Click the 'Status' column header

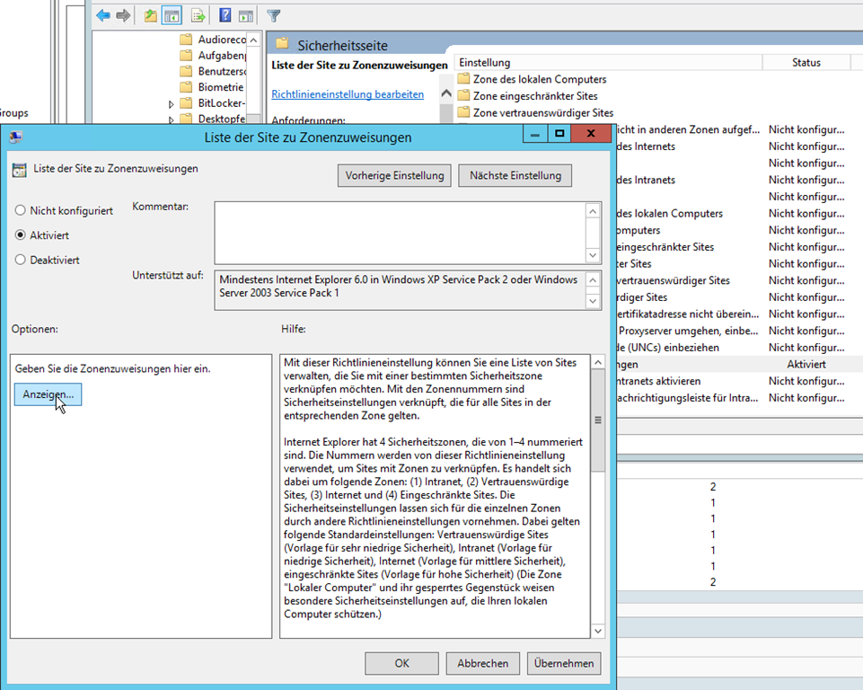(806, 63)
